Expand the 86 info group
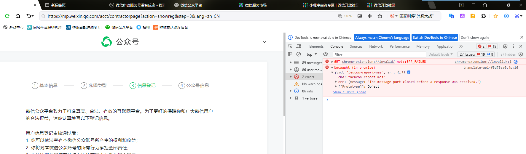 pos(291,91)
